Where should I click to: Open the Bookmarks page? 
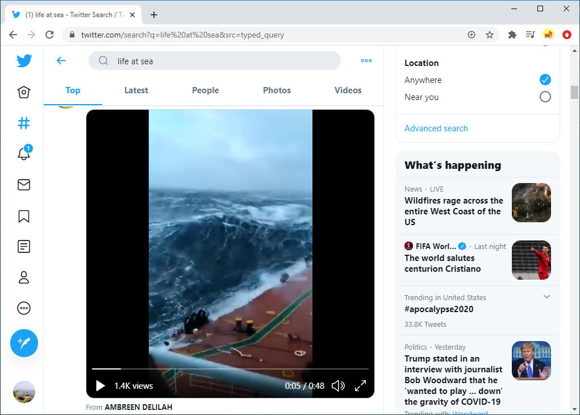24,216
